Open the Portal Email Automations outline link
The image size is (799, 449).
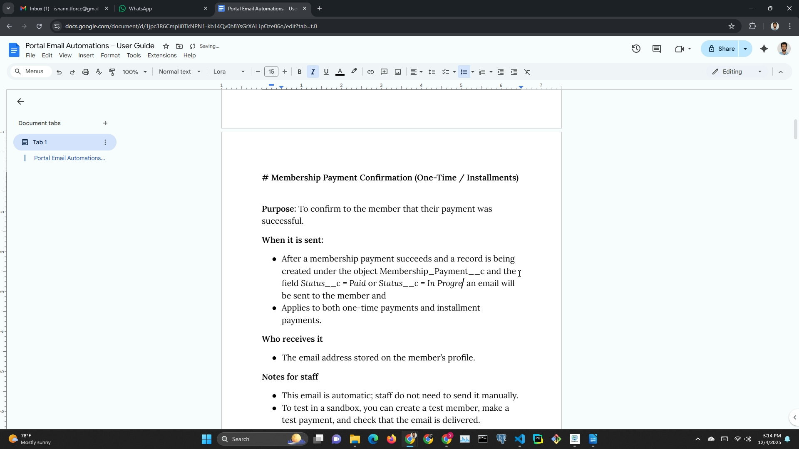pyautogui.click(x=69, y=158)
